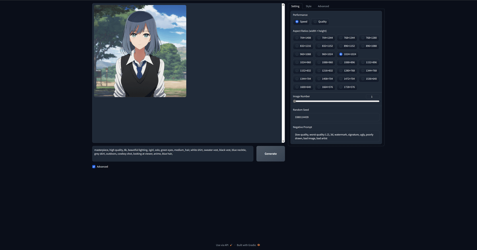Select the 1024×1024 aspect ratio

click(348, 54)
